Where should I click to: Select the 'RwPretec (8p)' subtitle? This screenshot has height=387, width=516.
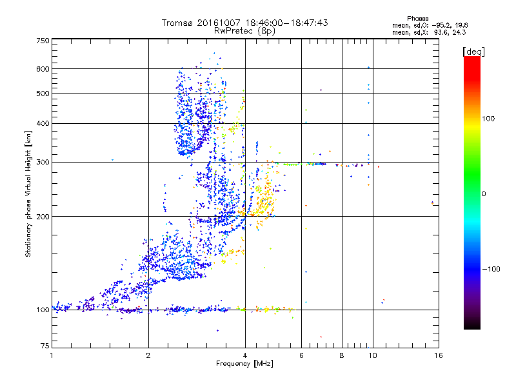click(x=244, y=31)
